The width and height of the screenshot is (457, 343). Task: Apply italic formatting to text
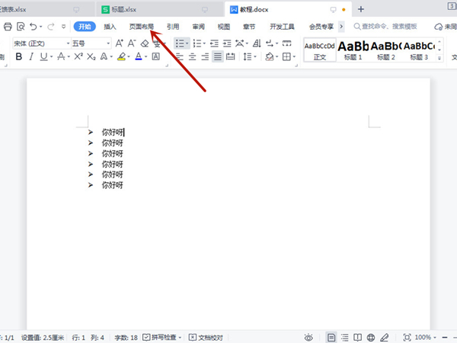pyautogui.click(x=30, y=56)
